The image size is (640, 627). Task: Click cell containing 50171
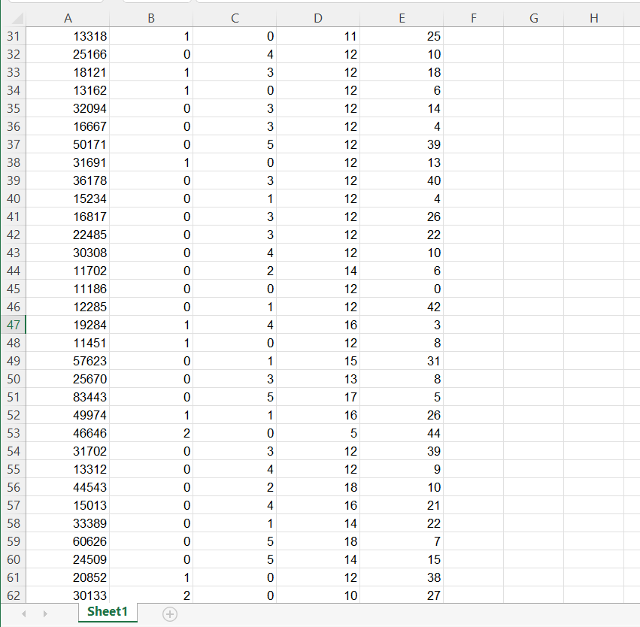68,144
